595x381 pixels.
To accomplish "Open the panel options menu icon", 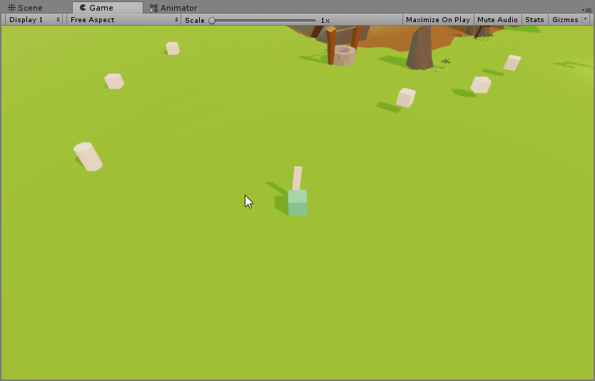I will pyautogui.click(x=586, y=10).
